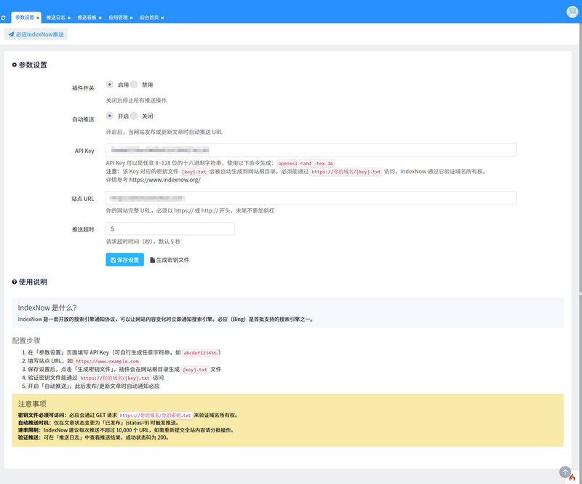Click the 参数设置 section heading
The height and width of the screenshot is (484, 582).
(30, 65)
